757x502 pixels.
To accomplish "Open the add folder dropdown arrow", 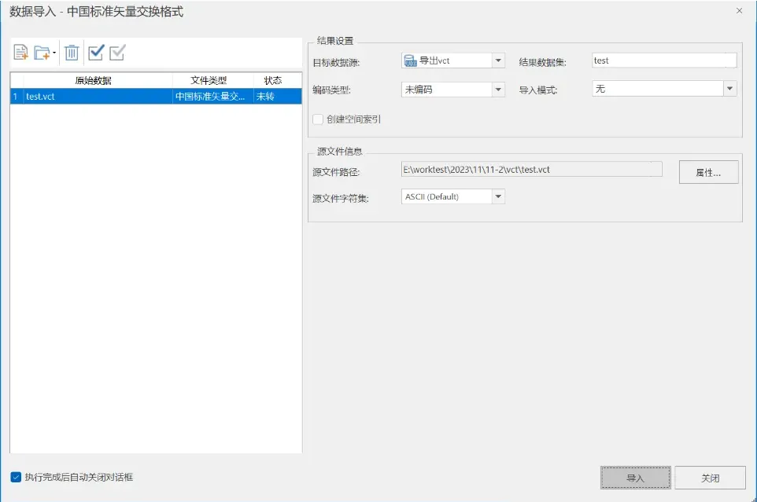I will 54,54.
